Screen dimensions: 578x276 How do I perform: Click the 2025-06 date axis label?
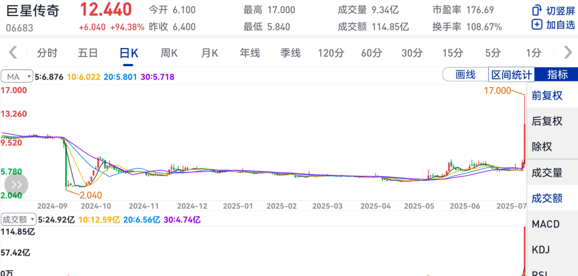point(466,206)
